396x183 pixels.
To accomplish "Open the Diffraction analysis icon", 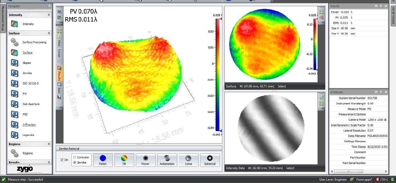I will click(x=14, y=124).
